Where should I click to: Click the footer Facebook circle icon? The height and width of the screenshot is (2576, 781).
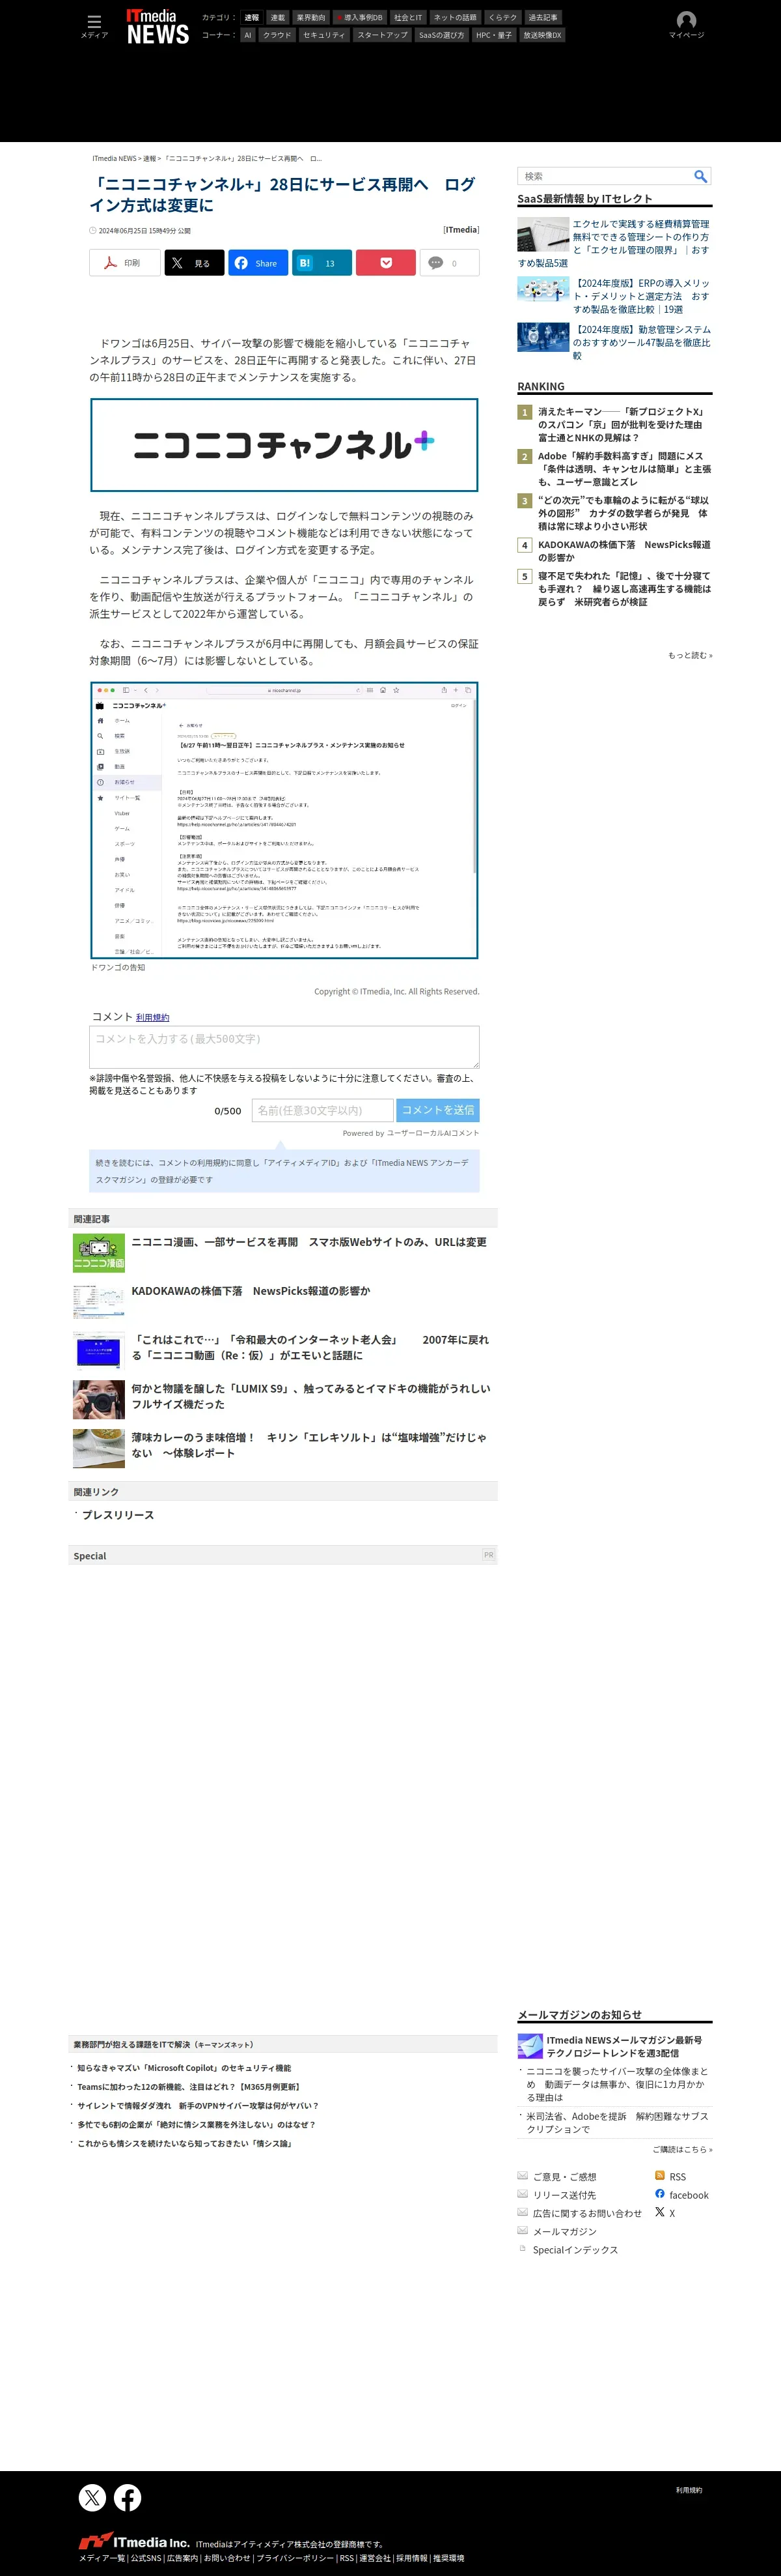tap(128, 2497)
